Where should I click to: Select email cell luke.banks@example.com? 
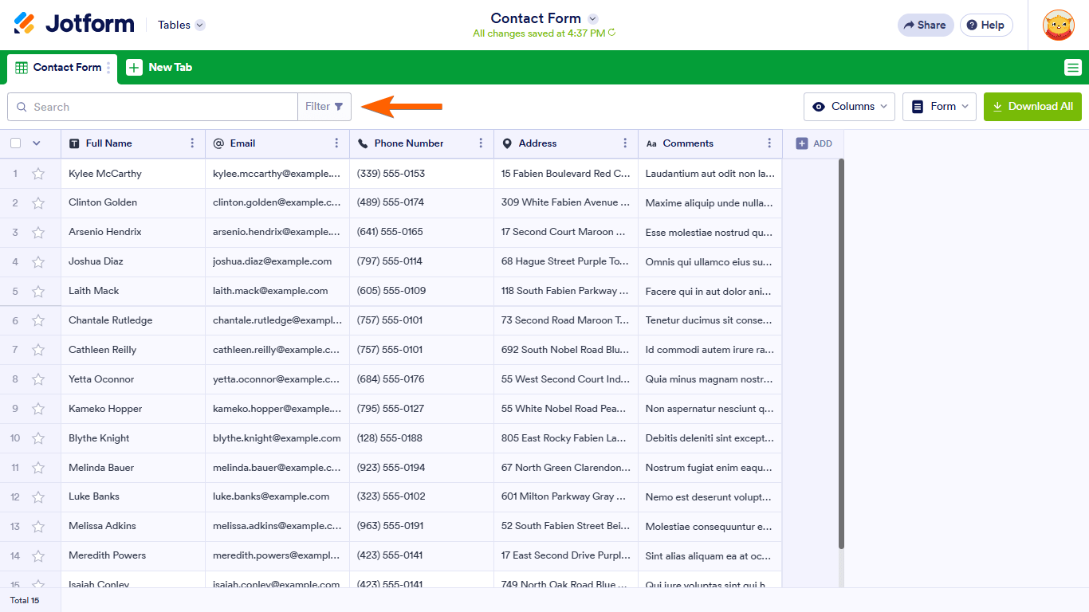[x=277, y=496]
